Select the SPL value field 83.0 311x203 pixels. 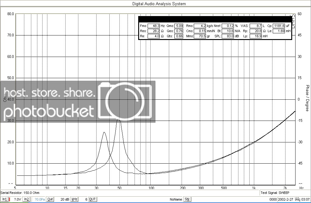[x=228, y=36]
